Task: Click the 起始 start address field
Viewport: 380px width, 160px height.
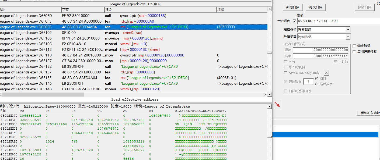Action: pyautogui.click(x=320, y=50)
